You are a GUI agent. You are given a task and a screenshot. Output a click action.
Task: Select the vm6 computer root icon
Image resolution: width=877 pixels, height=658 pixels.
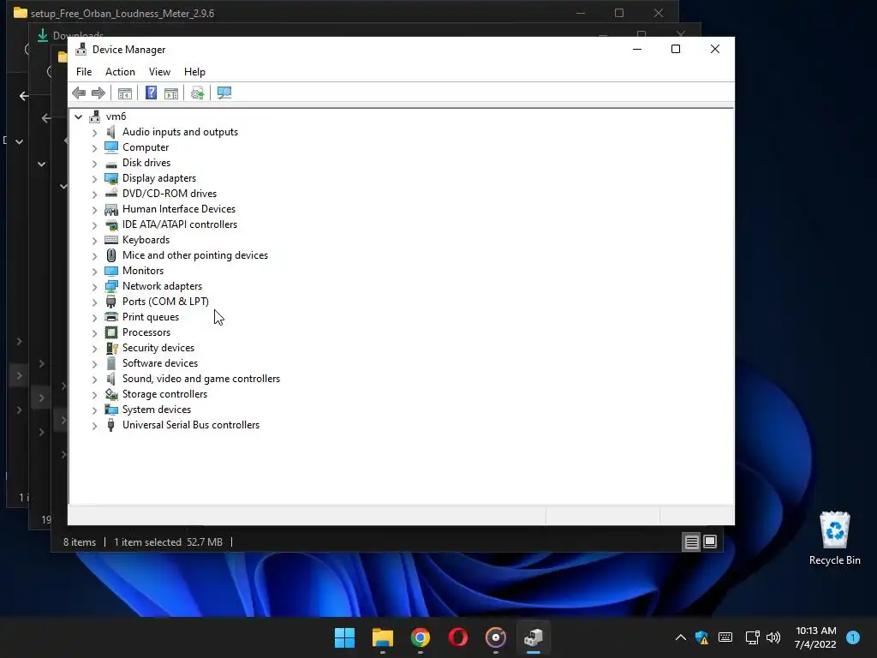coord(94,117)
